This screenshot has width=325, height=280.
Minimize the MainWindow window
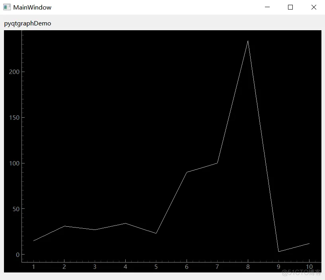267,7
